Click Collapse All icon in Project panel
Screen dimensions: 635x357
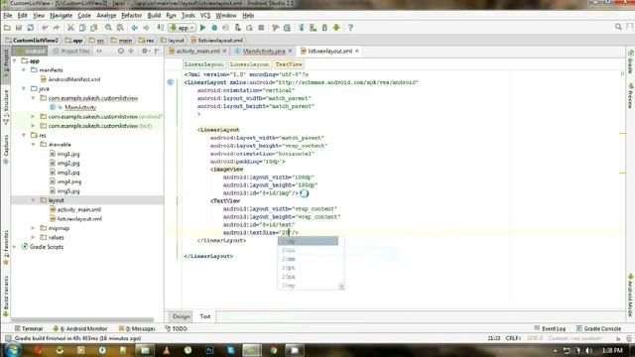(x=131, y=51)
